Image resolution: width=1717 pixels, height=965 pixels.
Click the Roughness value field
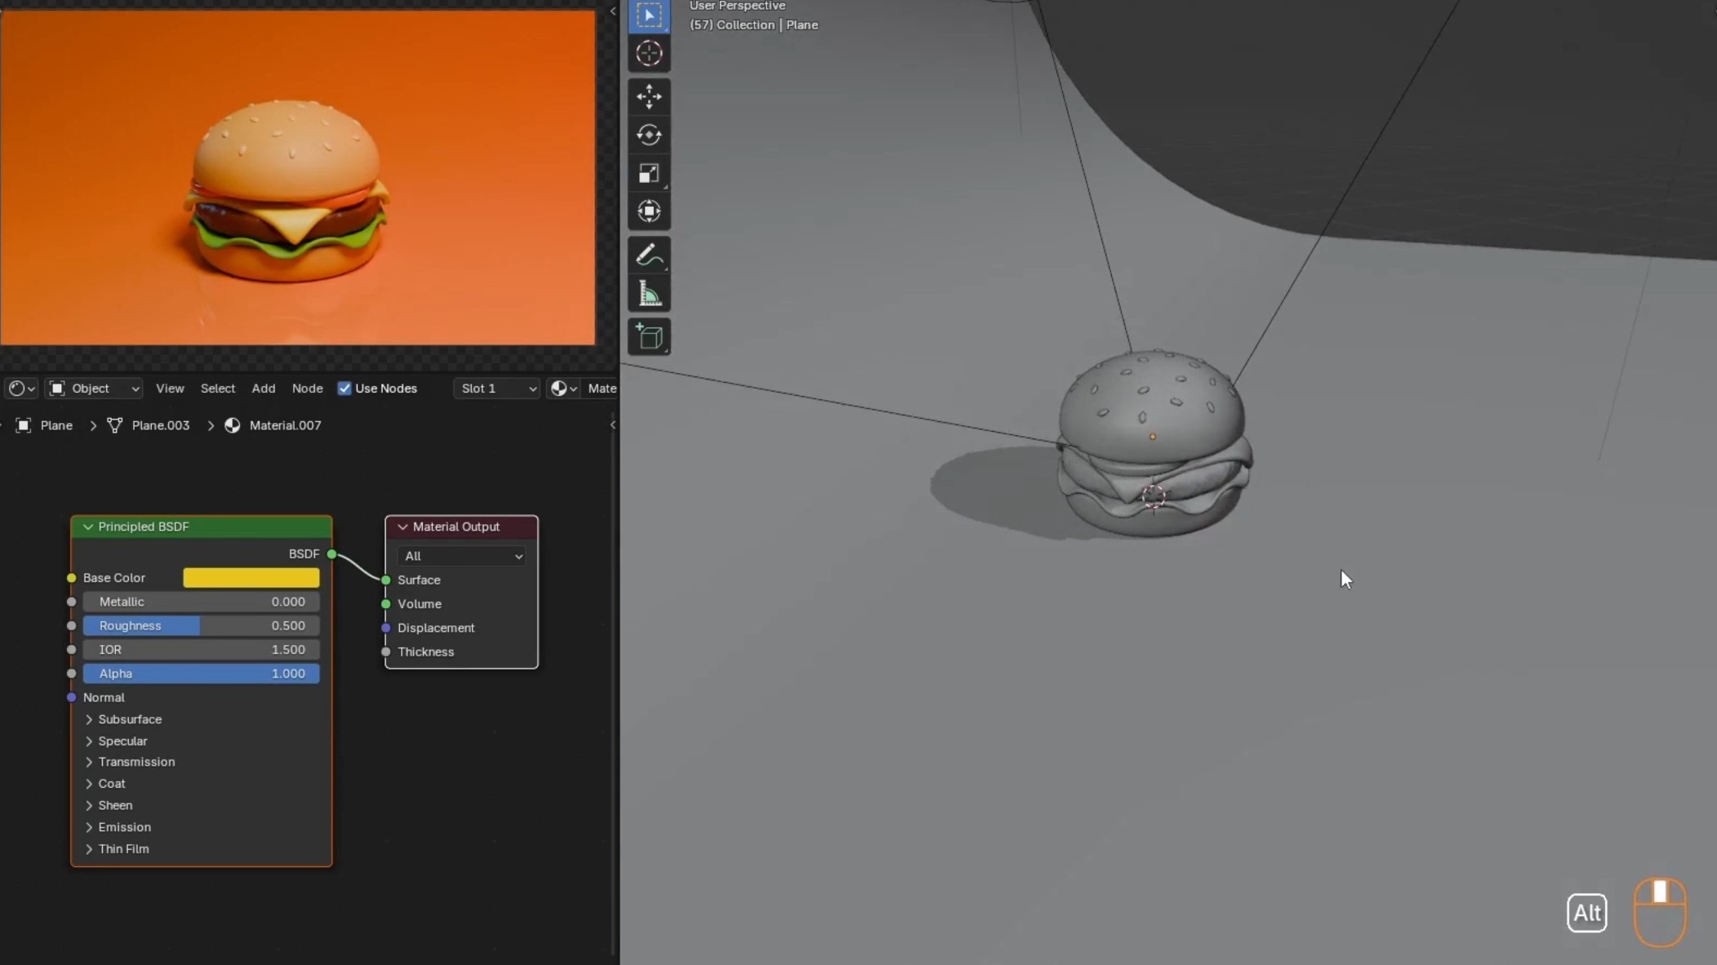point(201,626)
